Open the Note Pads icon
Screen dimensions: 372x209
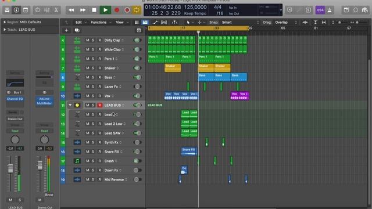pyautogui.click(x=355, y=10)
